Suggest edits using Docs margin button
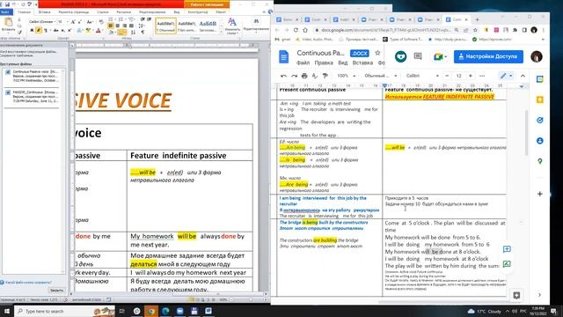Screen dimensions: 563x317 (x=507, y=264)
